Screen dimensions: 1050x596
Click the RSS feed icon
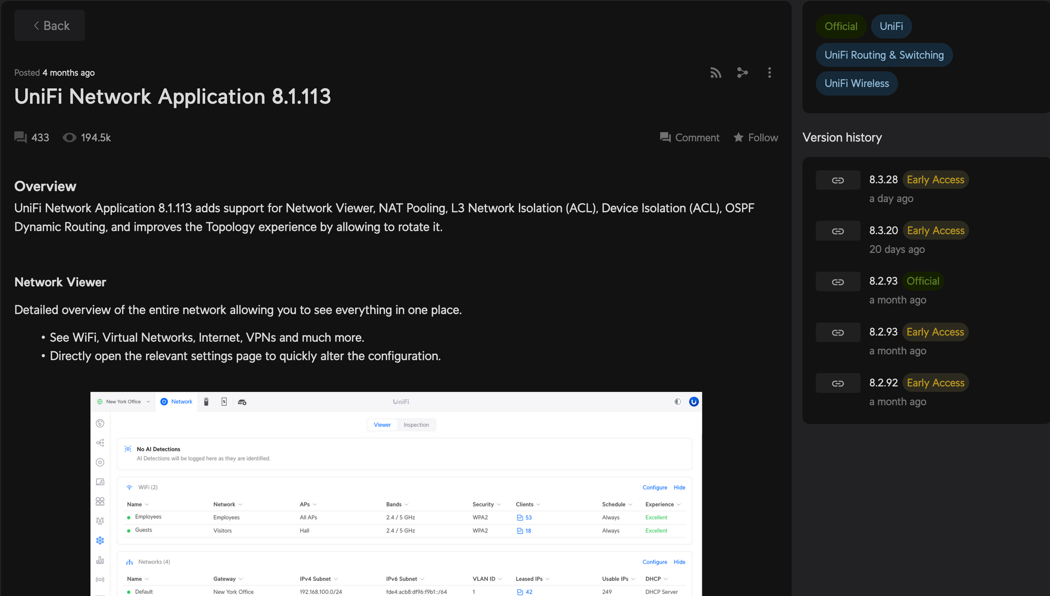(x=716, y=73)
